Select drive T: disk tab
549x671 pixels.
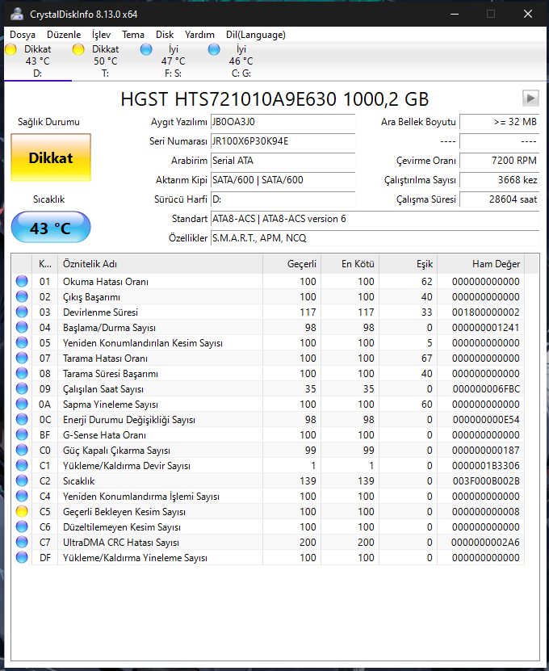coord(105,61)
